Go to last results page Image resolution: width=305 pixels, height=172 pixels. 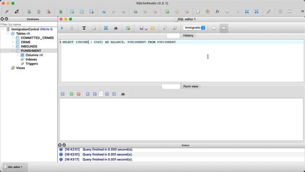click(x=114, y=94)
